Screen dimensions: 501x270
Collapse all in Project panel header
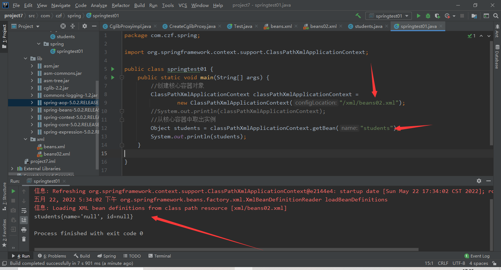73,26
